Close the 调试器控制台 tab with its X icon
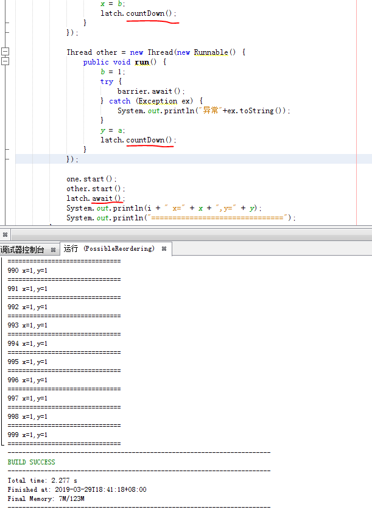The height and width of the screenshot is (518, 372). tap(53, 250)
